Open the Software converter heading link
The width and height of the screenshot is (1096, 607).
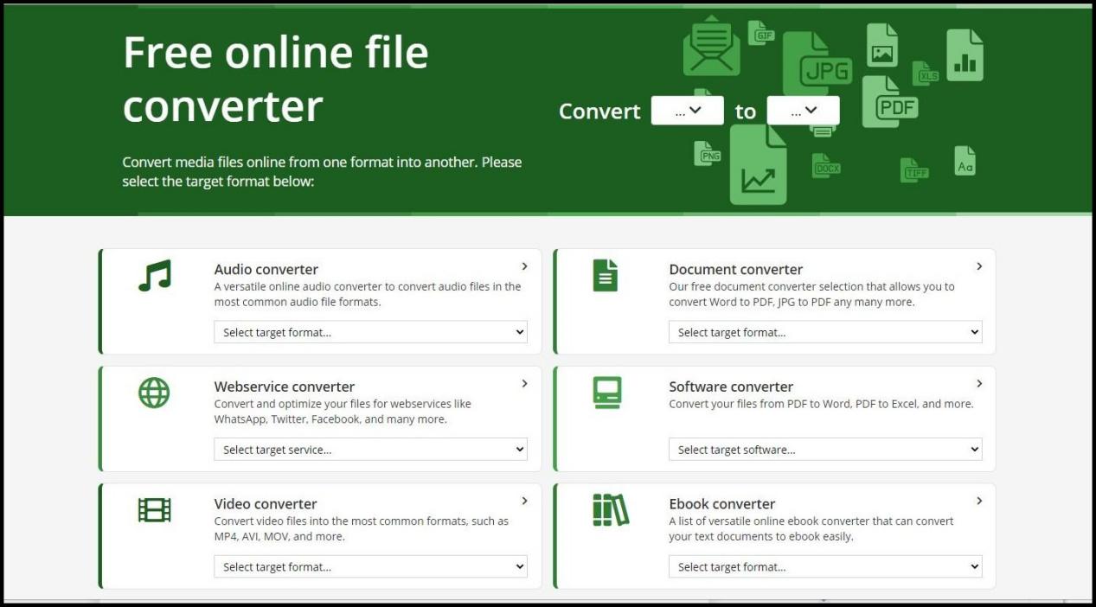click(731, 387)
